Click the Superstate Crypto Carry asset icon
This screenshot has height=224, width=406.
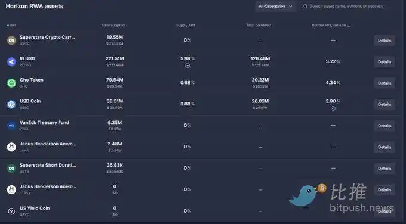click(11, 41)
